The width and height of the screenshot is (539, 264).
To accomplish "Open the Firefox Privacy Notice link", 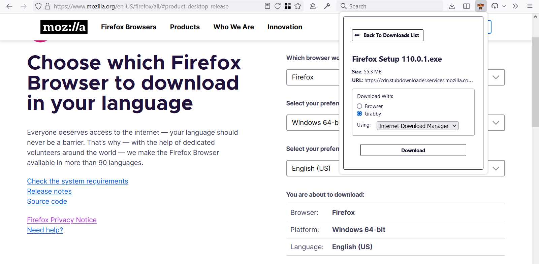I will [x=62, y=220].
